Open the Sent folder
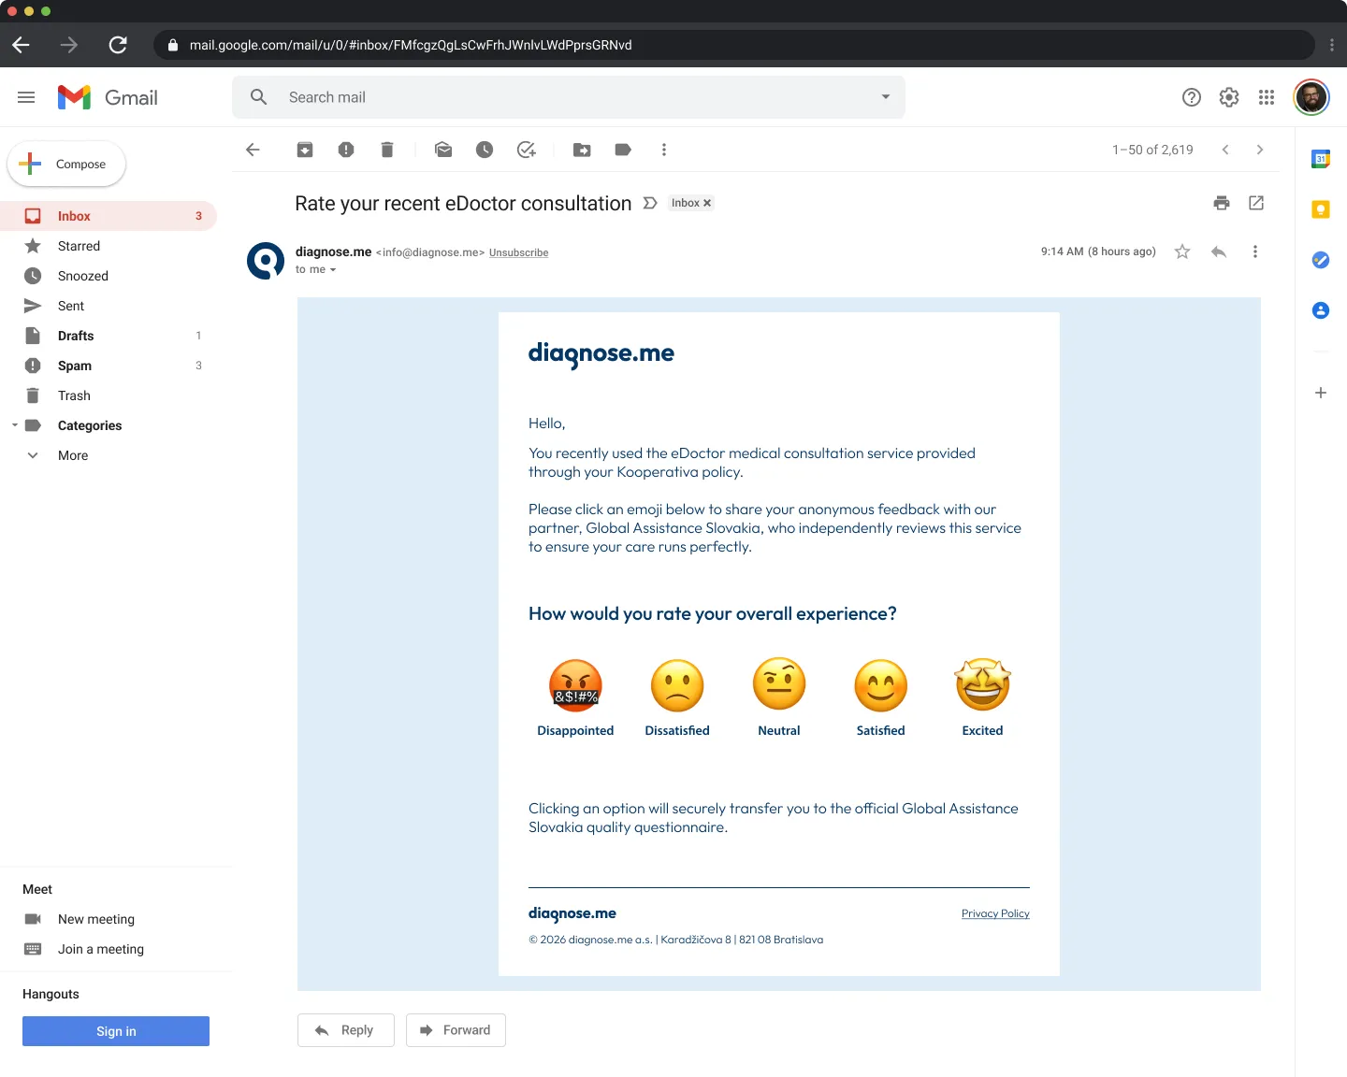 (109, 306)
